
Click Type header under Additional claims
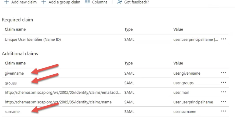click(129, 63)
